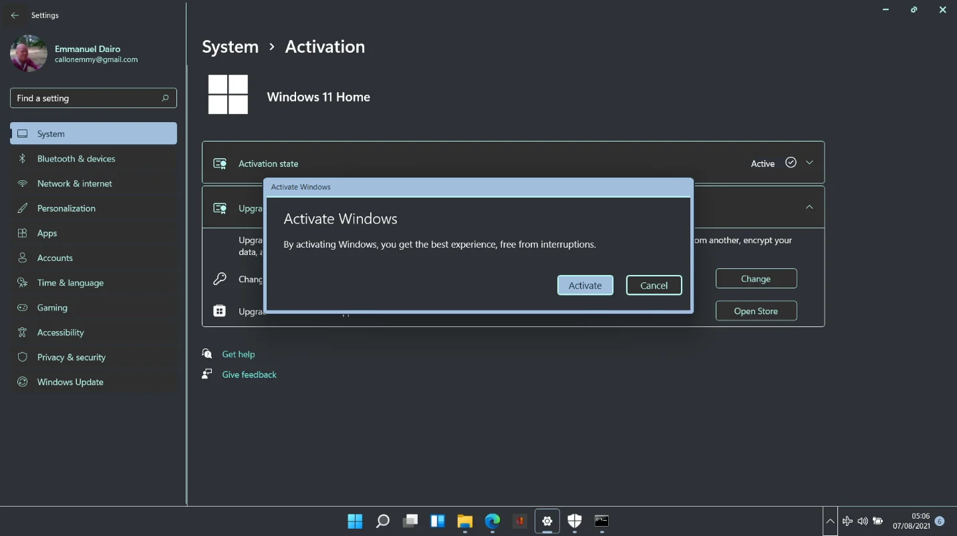Open Network & internet settings
Image resolution: width=957 pixels, height=536 pixels.
point(94,184)
